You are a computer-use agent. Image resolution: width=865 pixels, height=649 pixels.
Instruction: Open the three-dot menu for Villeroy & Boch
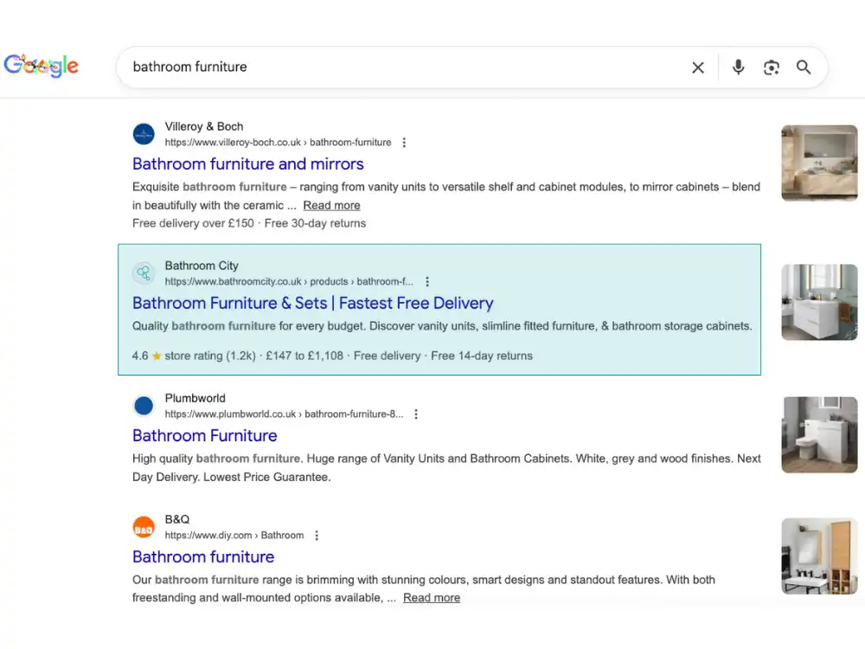404,142
